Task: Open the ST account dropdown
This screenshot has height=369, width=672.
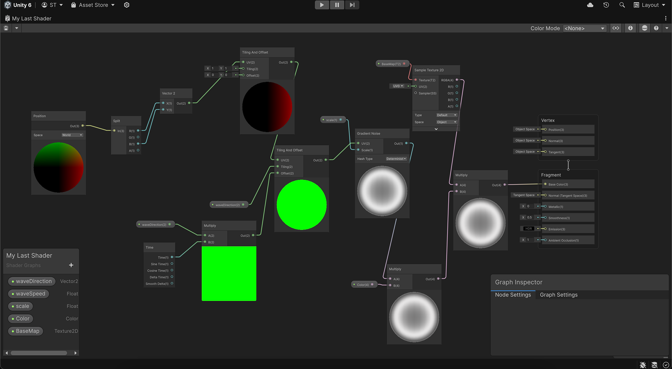Action: [52, 5]
